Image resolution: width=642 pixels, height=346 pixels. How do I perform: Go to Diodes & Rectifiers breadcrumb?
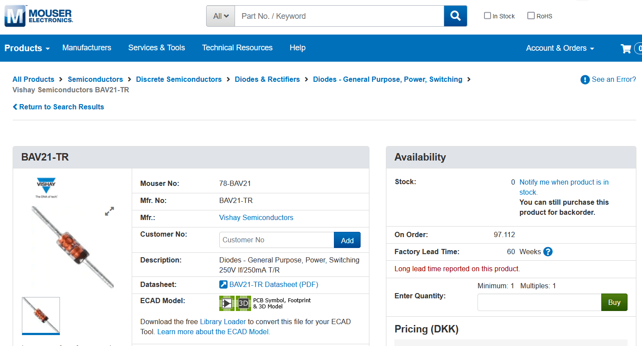coord(267,79)
